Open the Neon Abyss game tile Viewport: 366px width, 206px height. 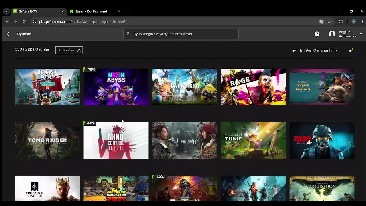[x=116, y=87]
